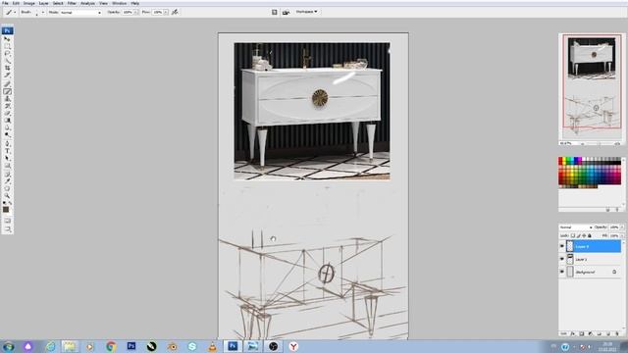Image resolution: width=628 pixels, height=353 pixels.
Task: Select the Blur tool
Action: (7, 127)
